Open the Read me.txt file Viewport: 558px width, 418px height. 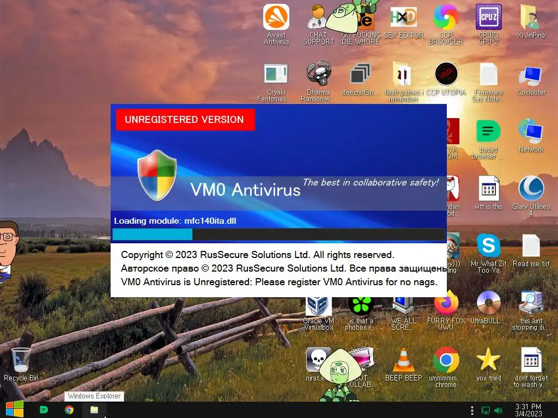click(531, 250)
